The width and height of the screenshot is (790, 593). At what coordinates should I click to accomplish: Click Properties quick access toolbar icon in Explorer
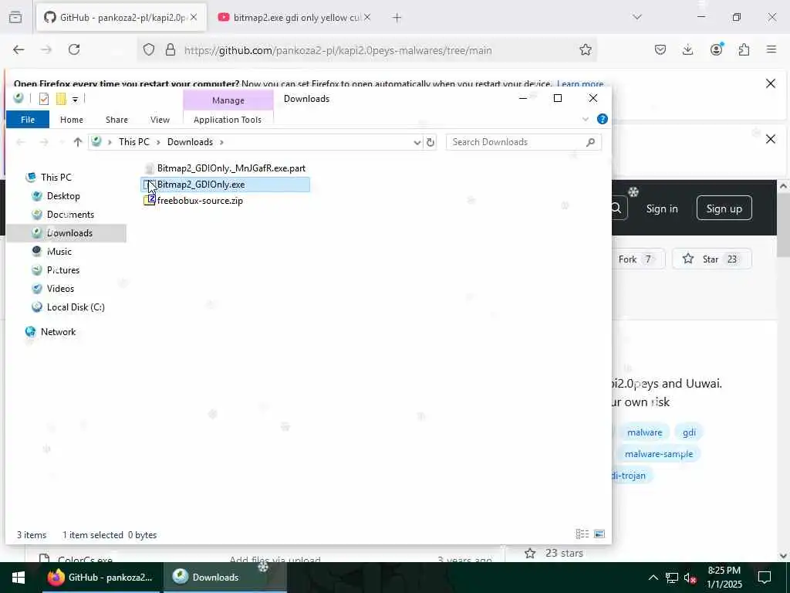[44, 99]
